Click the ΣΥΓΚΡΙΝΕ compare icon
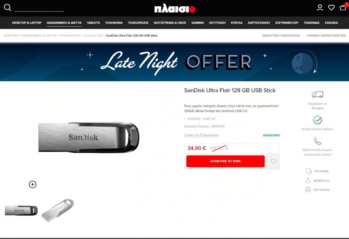 coord(309,171)
